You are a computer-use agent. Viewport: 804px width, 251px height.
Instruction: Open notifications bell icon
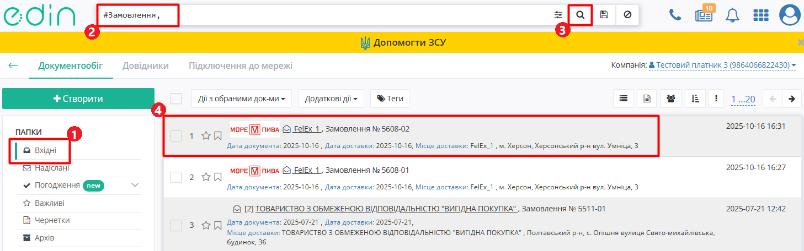(732, 15)
